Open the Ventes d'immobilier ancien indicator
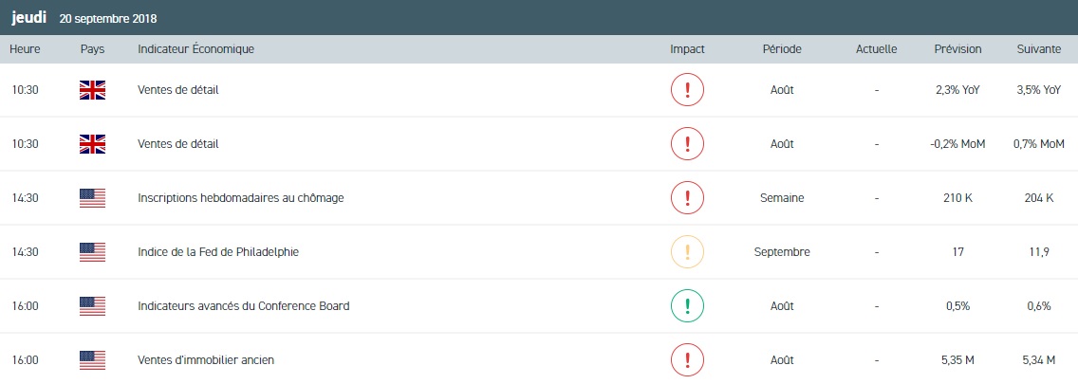 point(206,360)
